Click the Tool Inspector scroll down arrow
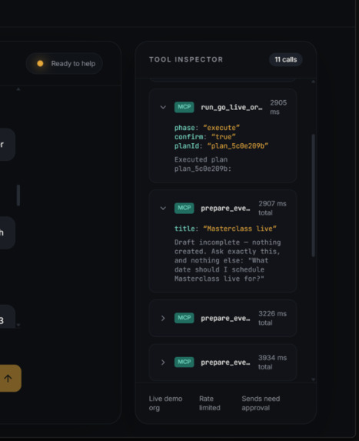This screenshot has width=359, height=441. 313,379
